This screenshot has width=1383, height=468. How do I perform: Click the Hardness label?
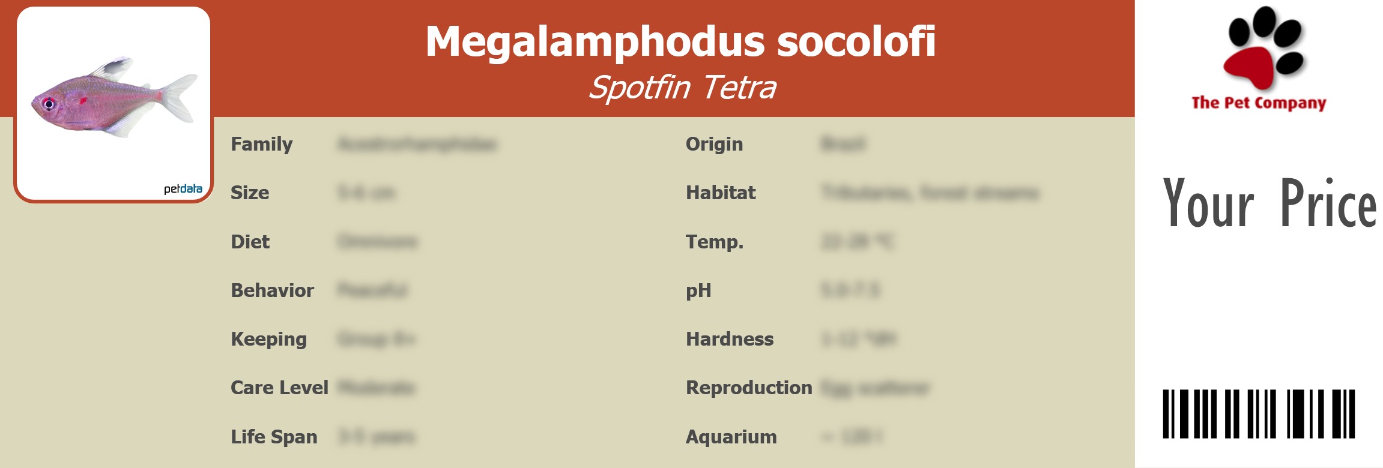(730, 339)
